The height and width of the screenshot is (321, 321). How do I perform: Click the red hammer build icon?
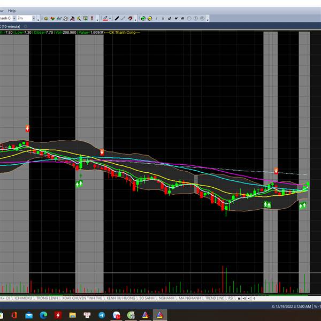pos(72,18)
